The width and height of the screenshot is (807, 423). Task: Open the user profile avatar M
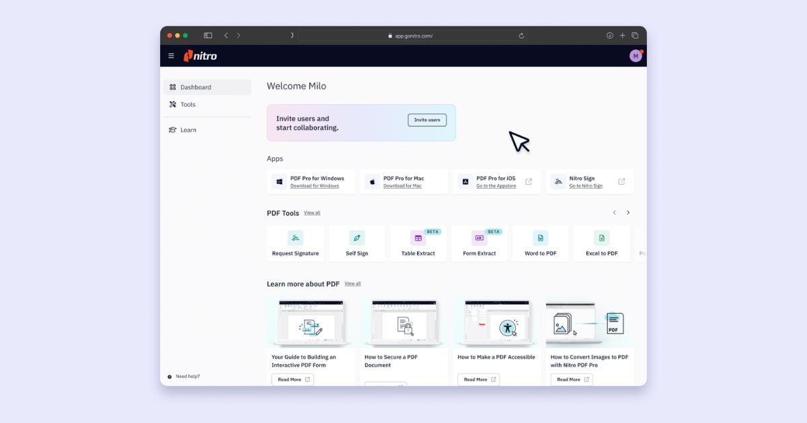[636, 56]
